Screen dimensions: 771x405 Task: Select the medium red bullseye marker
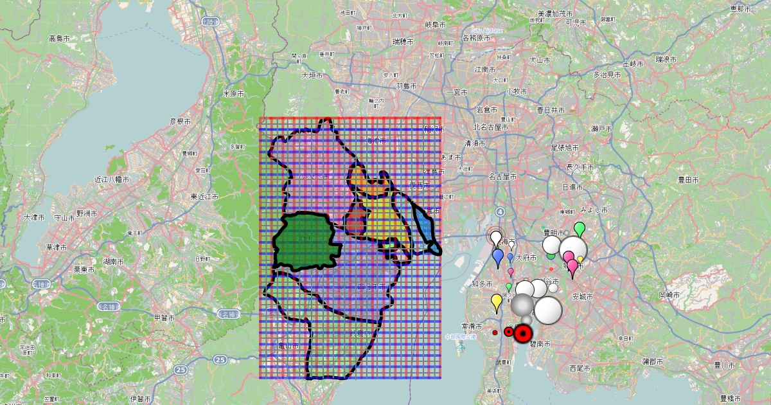point(509,332)
